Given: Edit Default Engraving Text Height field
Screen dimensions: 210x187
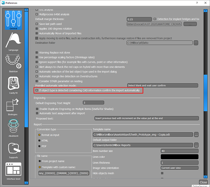Looking at the screenshot, I should click(x=93, y=103).
